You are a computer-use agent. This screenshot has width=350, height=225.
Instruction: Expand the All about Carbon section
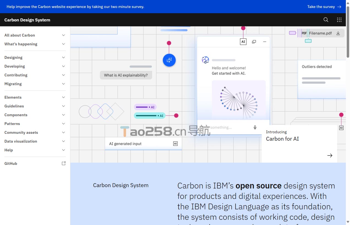click(35, 35)
